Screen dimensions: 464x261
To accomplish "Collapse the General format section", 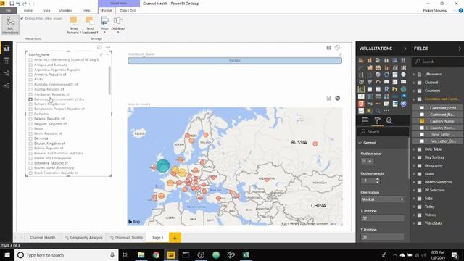I will click(360, 143).
